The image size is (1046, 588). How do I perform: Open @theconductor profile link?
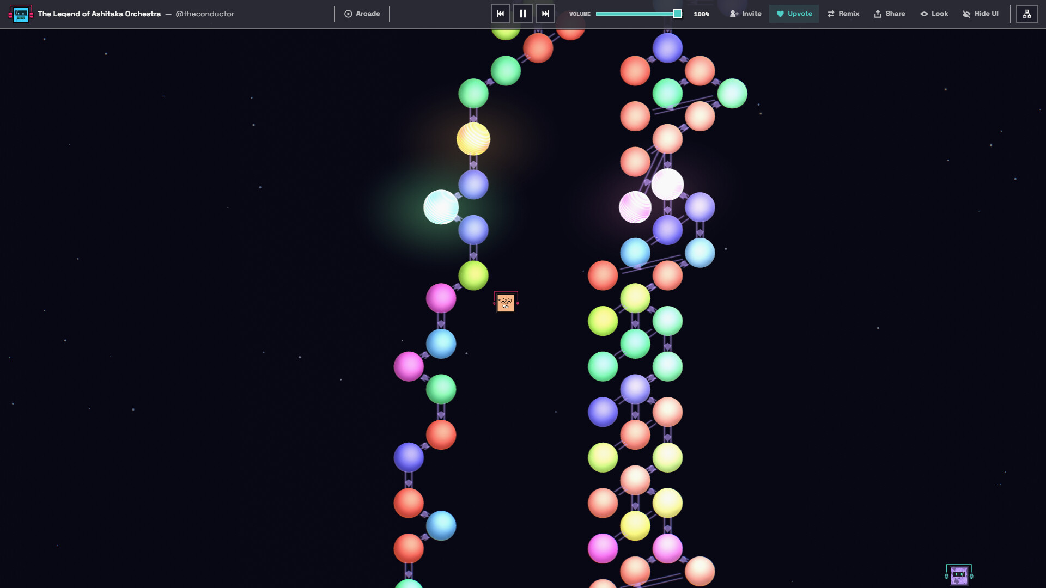coord(205,14)
